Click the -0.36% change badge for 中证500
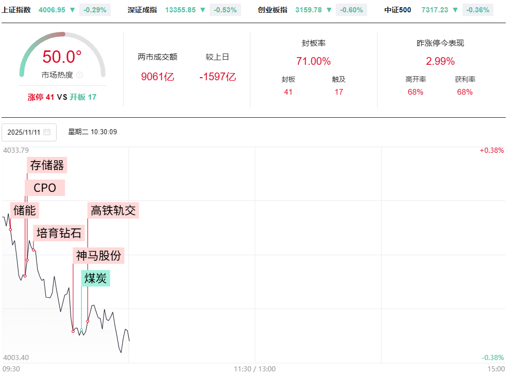Image resolution: width=513 pixels, height=376 pixels. [x=476, y=10]
